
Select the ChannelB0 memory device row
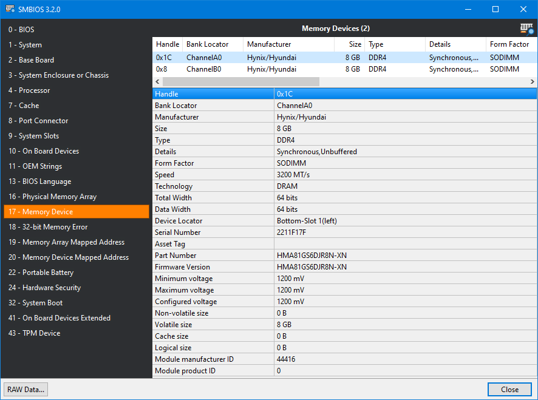click(345, 69)
